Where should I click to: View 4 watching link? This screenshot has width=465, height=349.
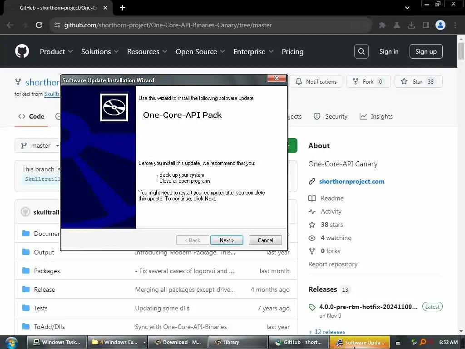point(336,238)
